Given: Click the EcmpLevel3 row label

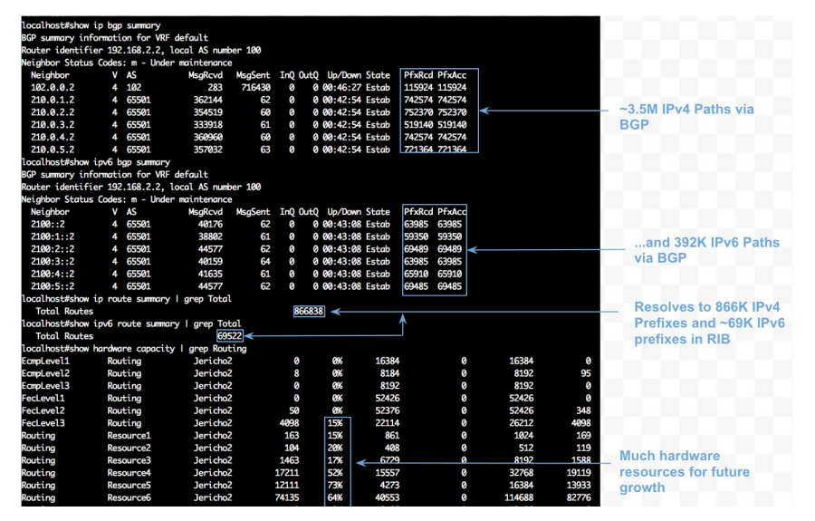Looking at the screenshot, I should [x=45, y=386].
